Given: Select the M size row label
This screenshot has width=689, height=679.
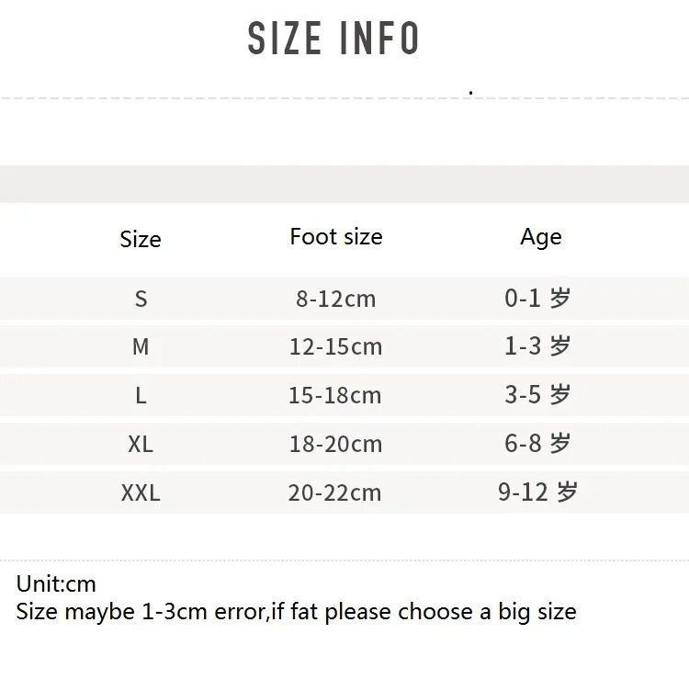Looking at the screenshot, I should [141, 346].
